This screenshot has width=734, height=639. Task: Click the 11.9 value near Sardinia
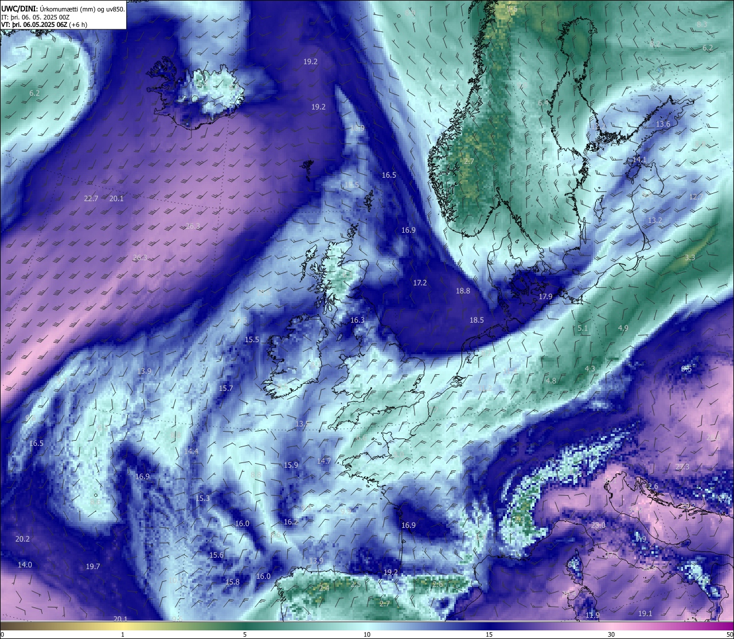[593, 616]
